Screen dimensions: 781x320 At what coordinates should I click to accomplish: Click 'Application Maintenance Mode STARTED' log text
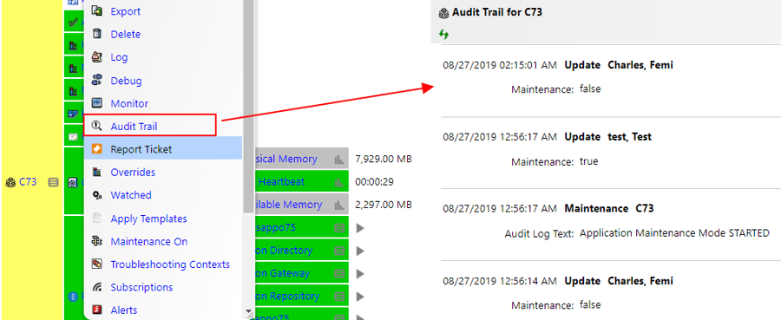tap(675, 233)
